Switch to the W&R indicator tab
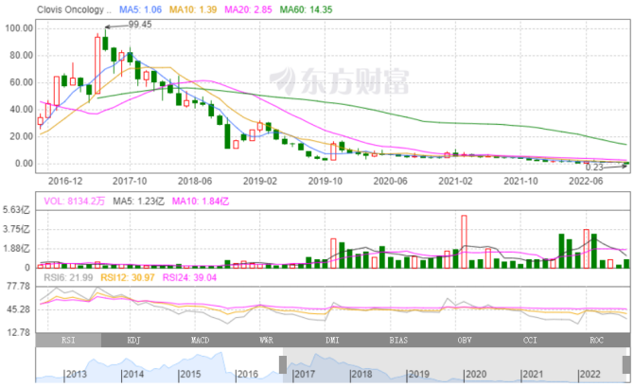The height and width of the screenshot is (387, 634). tap(266, 338)
